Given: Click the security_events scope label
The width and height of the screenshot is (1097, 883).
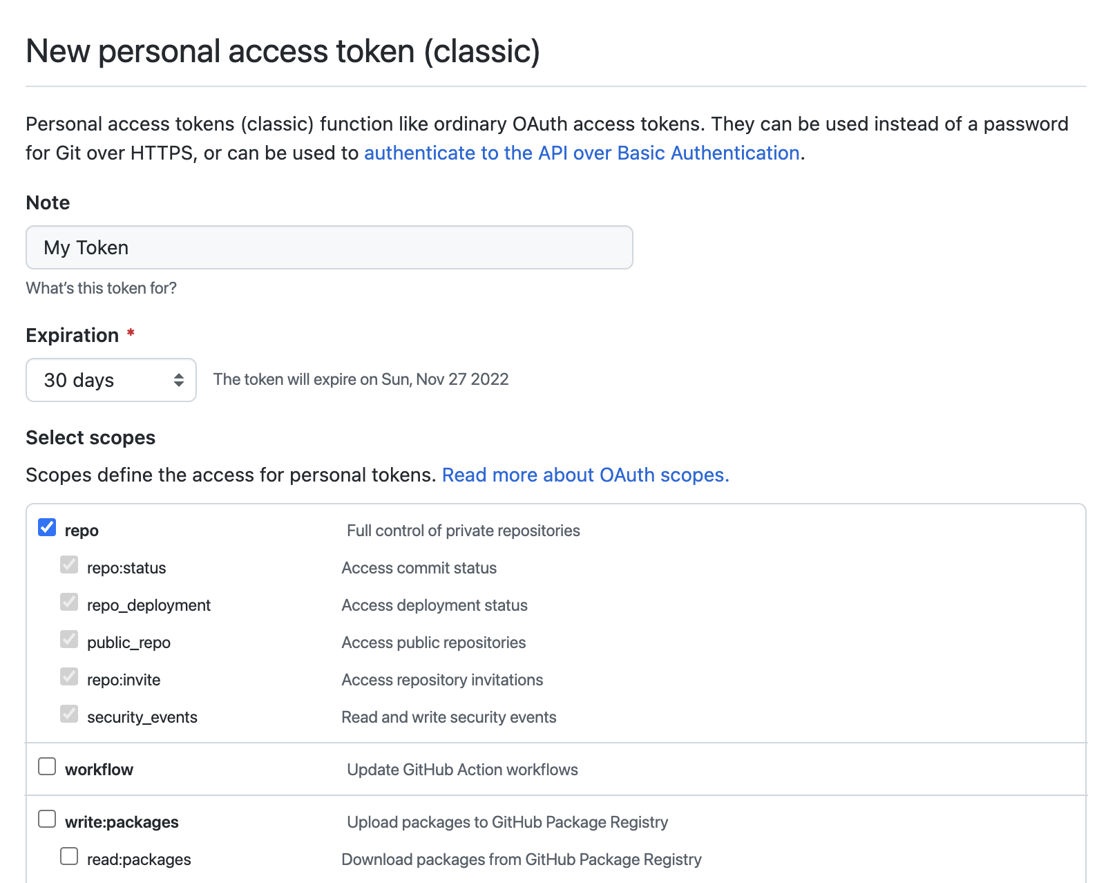Looking at the screenshot, I should click(x=142, y=717).
